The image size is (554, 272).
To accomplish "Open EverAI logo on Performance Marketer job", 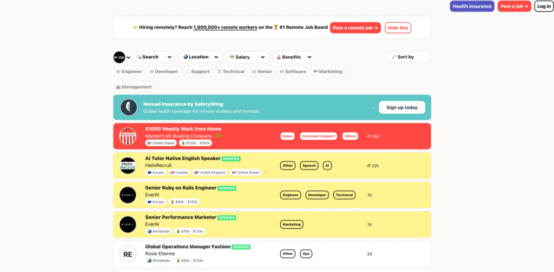I will pos(128,225).
